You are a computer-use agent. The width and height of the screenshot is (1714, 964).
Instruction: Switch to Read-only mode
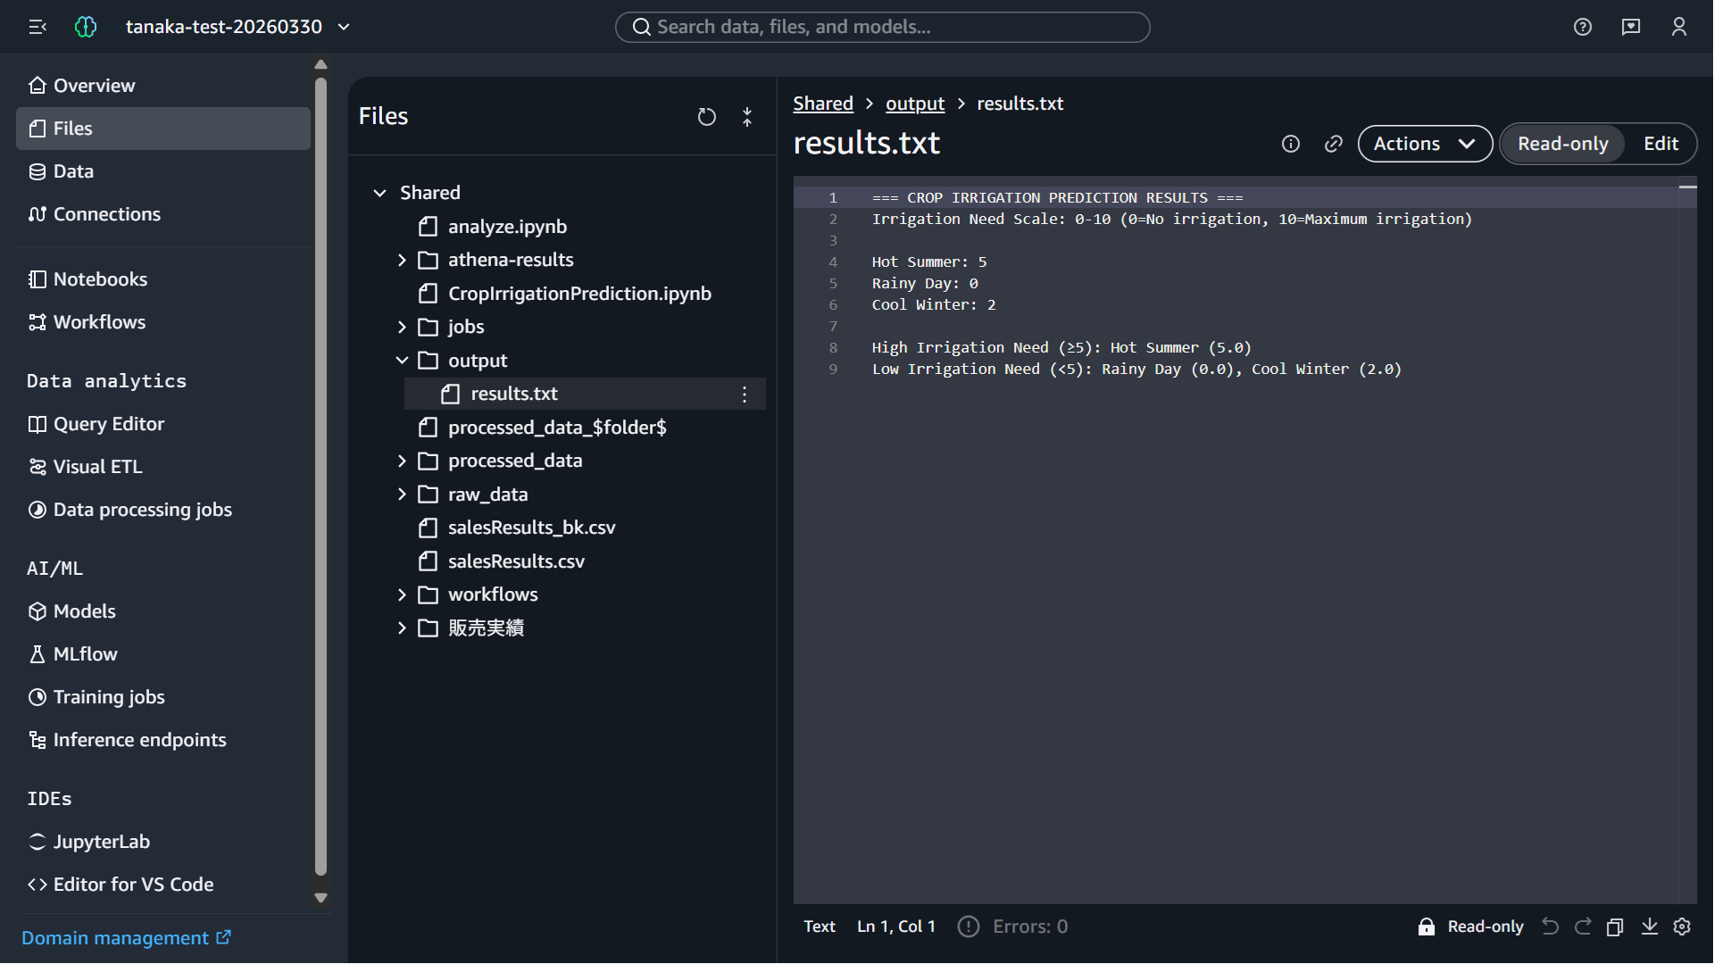pos(1562,144)
